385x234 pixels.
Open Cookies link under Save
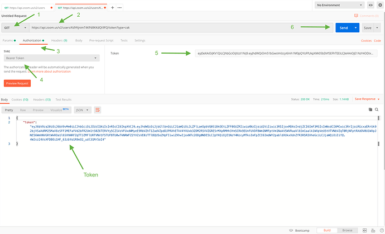pos(366,41)
